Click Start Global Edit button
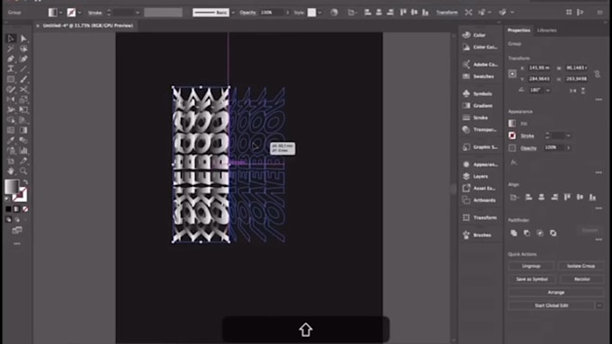Viewport: 612px width, 344px height. pyautogui.click(x=551, y=305)
